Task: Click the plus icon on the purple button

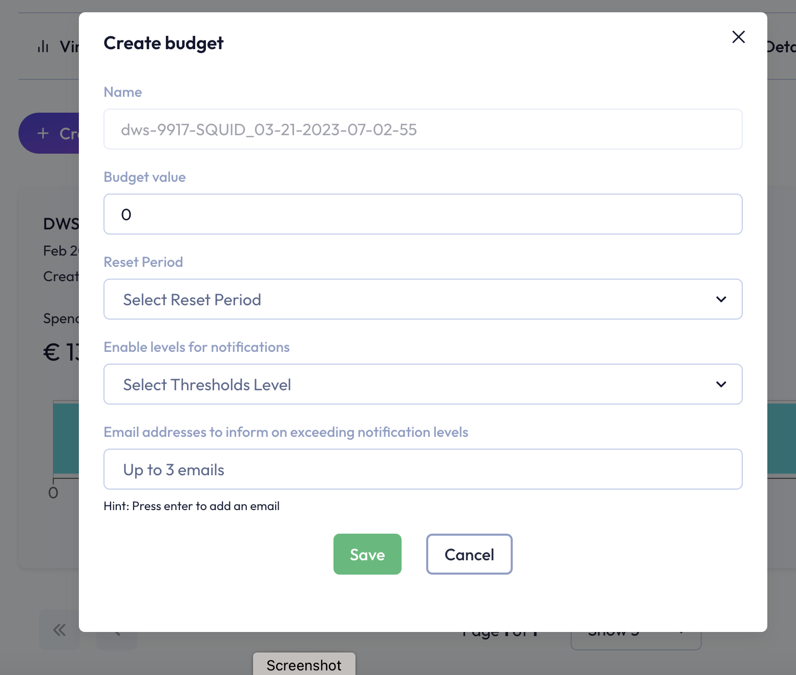Action: click(x=43, y=134)
